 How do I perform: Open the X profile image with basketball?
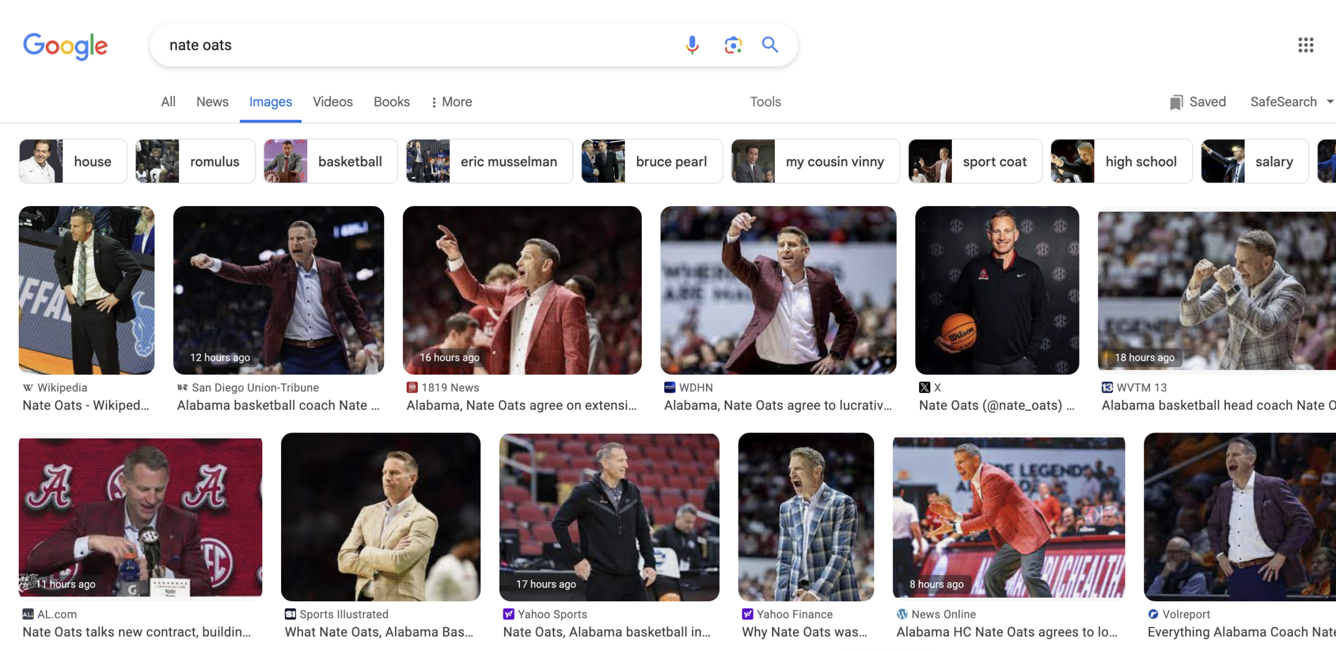pyautogui.click(x=997, y=290)
